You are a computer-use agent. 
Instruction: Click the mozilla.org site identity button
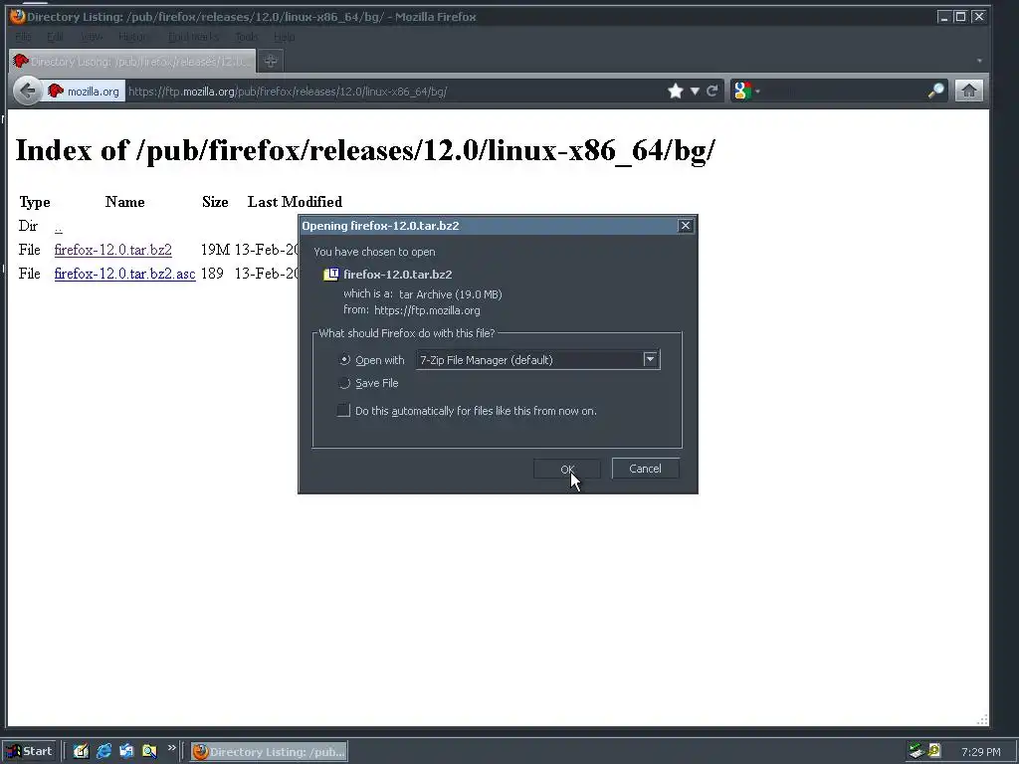tap(84, 91)
